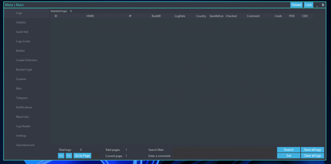
Task: Click the Go to Page button
Action: click(82, 156)
